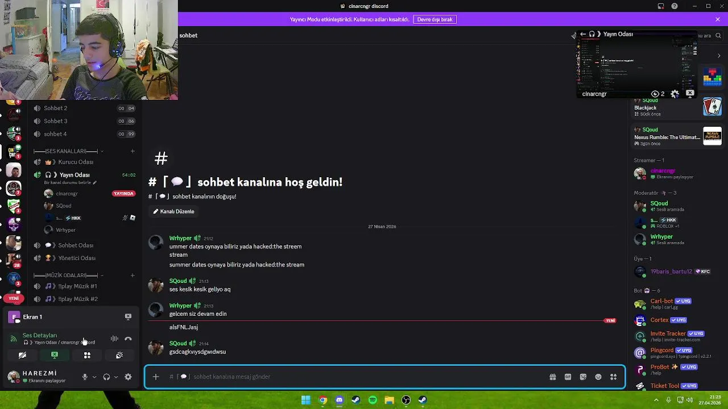Open GIF picker
This screenshot has width=728, height=409.
point(568,377)
